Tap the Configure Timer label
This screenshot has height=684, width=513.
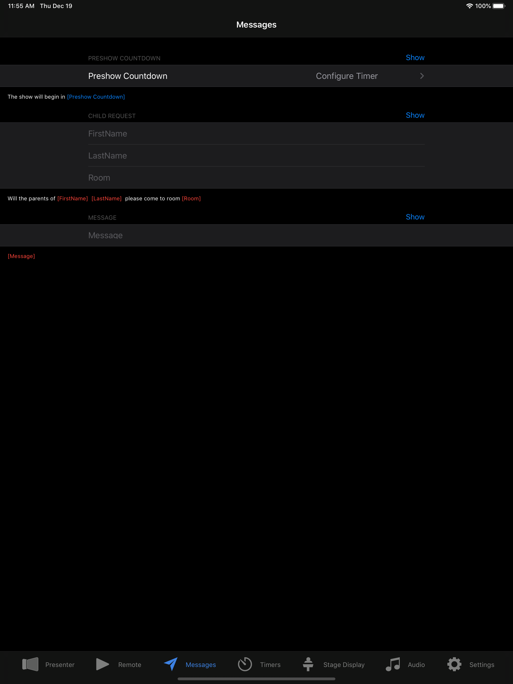coord(346,76)
